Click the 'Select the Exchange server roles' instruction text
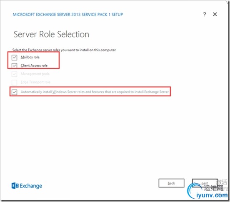 click(64, 50)
